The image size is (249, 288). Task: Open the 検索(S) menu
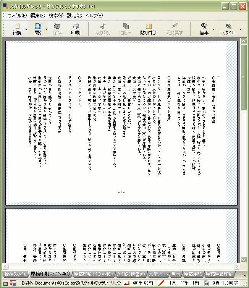[x=56, y=16]
